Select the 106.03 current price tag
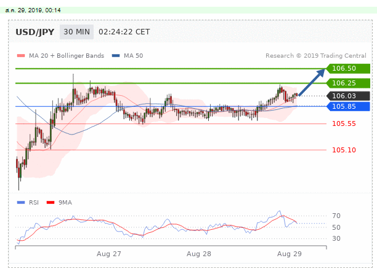Screen dimensions: 377x274 point(348,96)
